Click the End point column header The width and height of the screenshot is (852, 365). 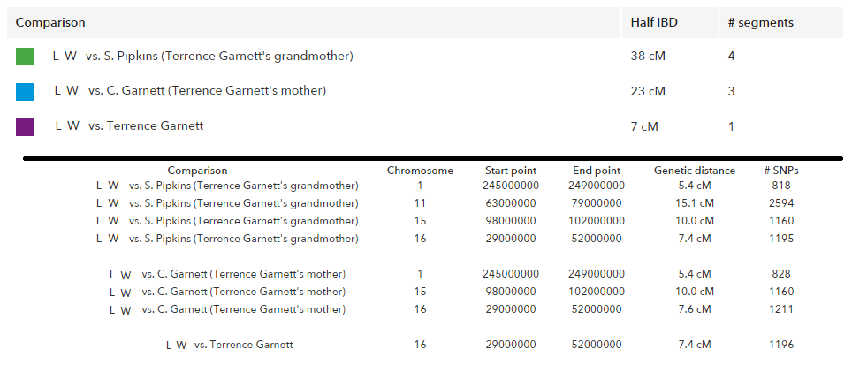point(597,171)
